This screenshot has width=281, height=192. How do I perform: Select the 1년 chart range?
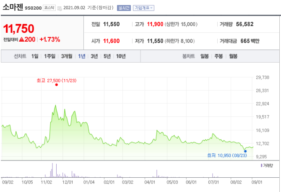[x=82, y=56]
